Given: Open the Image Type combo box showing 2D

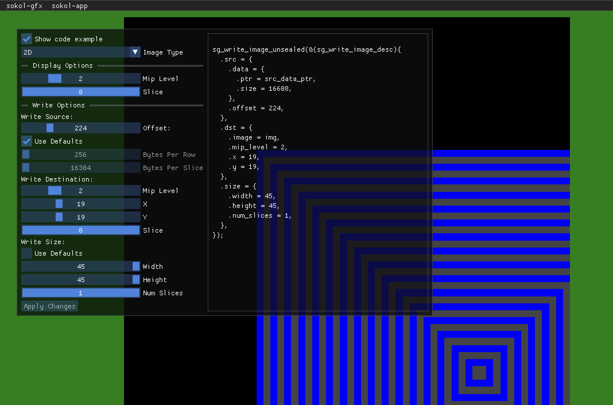Looking at the screenshot, I should tap(81, 52).
